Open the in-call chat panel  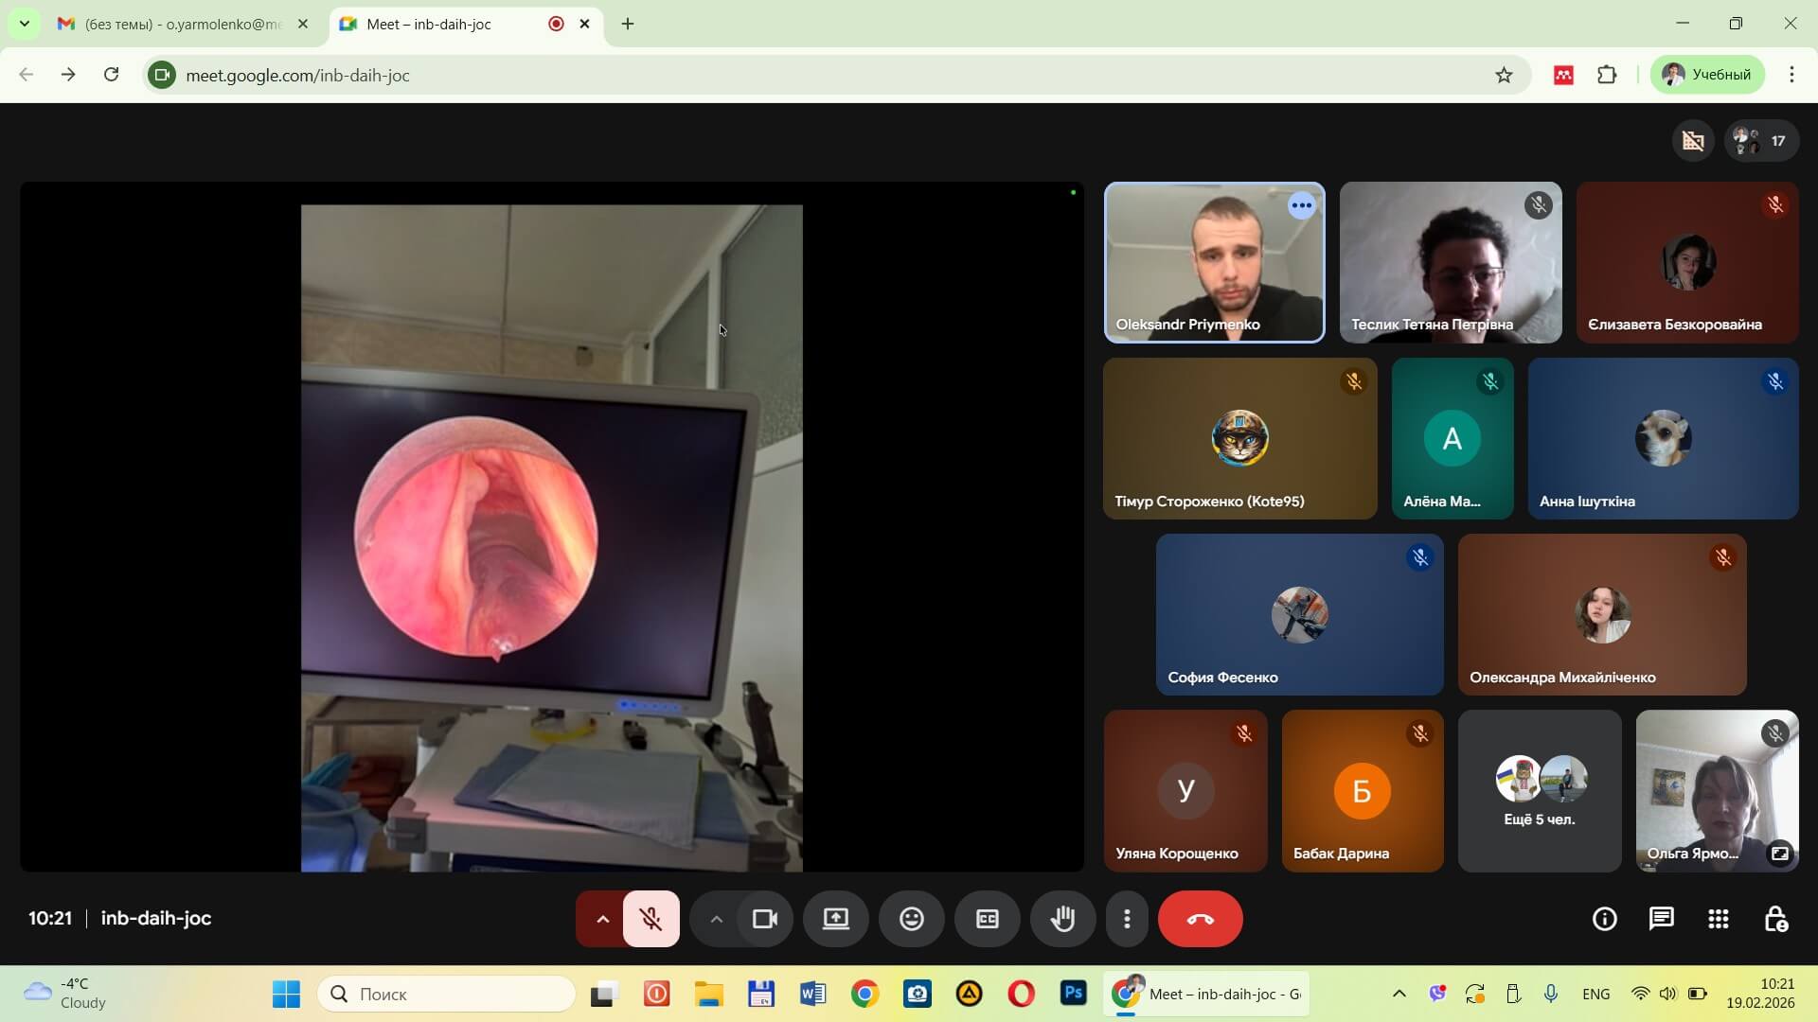coord(1661,919)
